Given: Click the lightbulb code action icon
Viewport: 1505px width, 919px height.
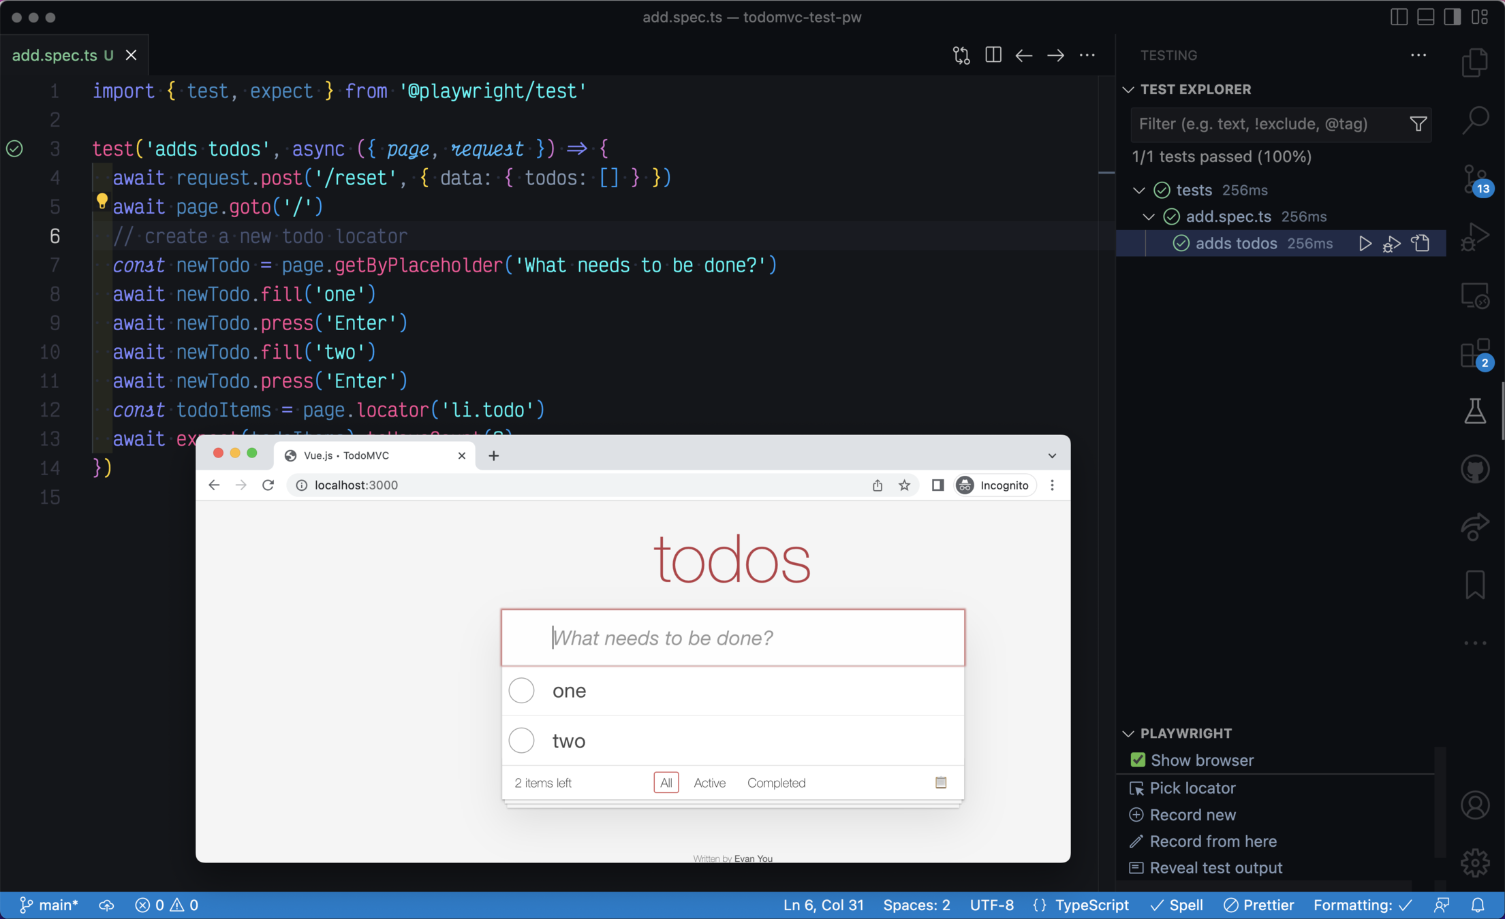Looking at the screenshot, I should click(x=102, y=201).
